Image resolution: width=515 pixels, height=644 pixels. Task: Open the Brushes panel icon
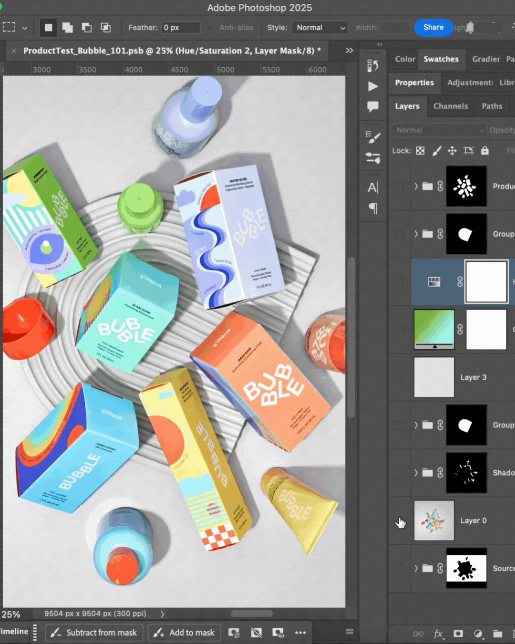373,158
